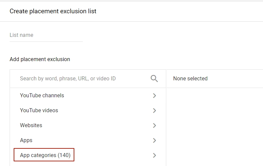This screenshot has width=263, height=166.
Task: Choose the Apps placement type
Action: (26, 140)
